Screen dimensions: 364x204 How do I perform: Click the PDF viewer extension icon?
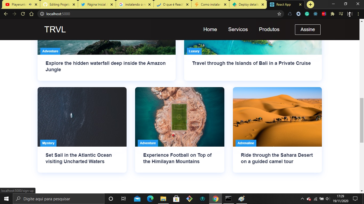(324, 14)
